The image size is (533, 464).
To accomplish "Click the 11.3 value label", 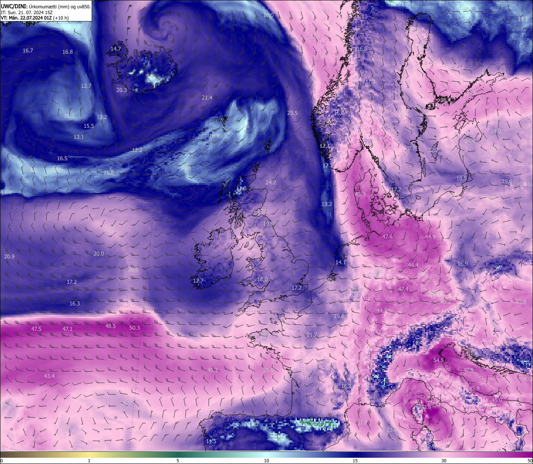I will 69,116.
